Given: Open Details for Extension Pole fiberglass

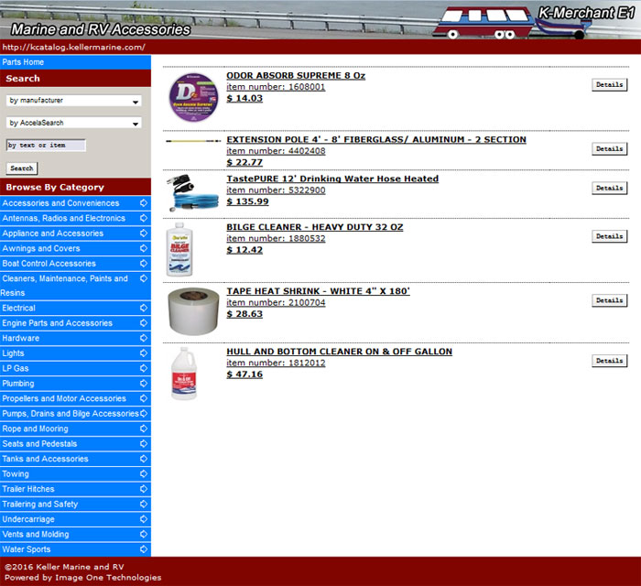Looking at the screenshot, I should coord(610,149).
